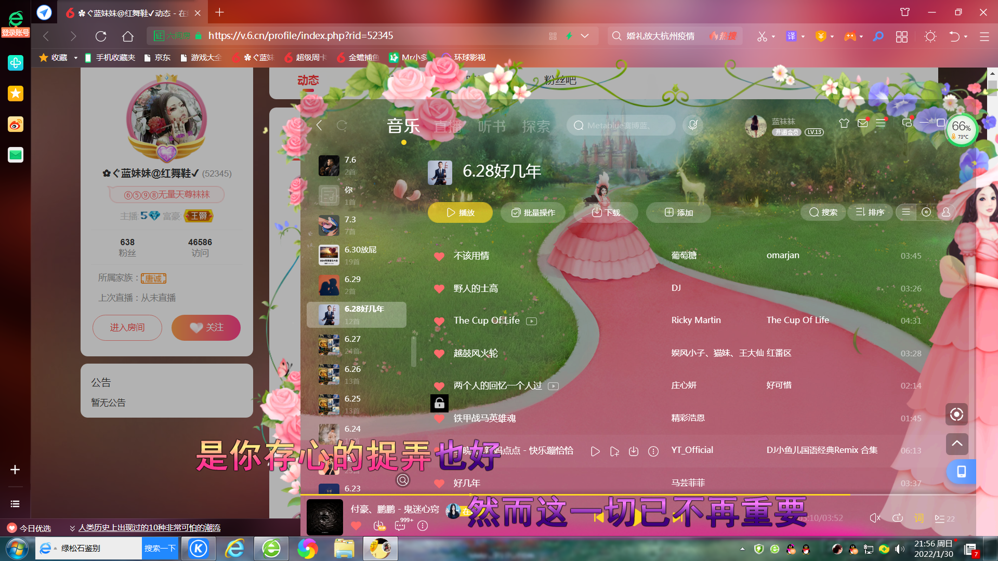This screenshot has width=998, height=561.
Task: Toggle the lyrics 词 display
Action: (x=919, y=518)
